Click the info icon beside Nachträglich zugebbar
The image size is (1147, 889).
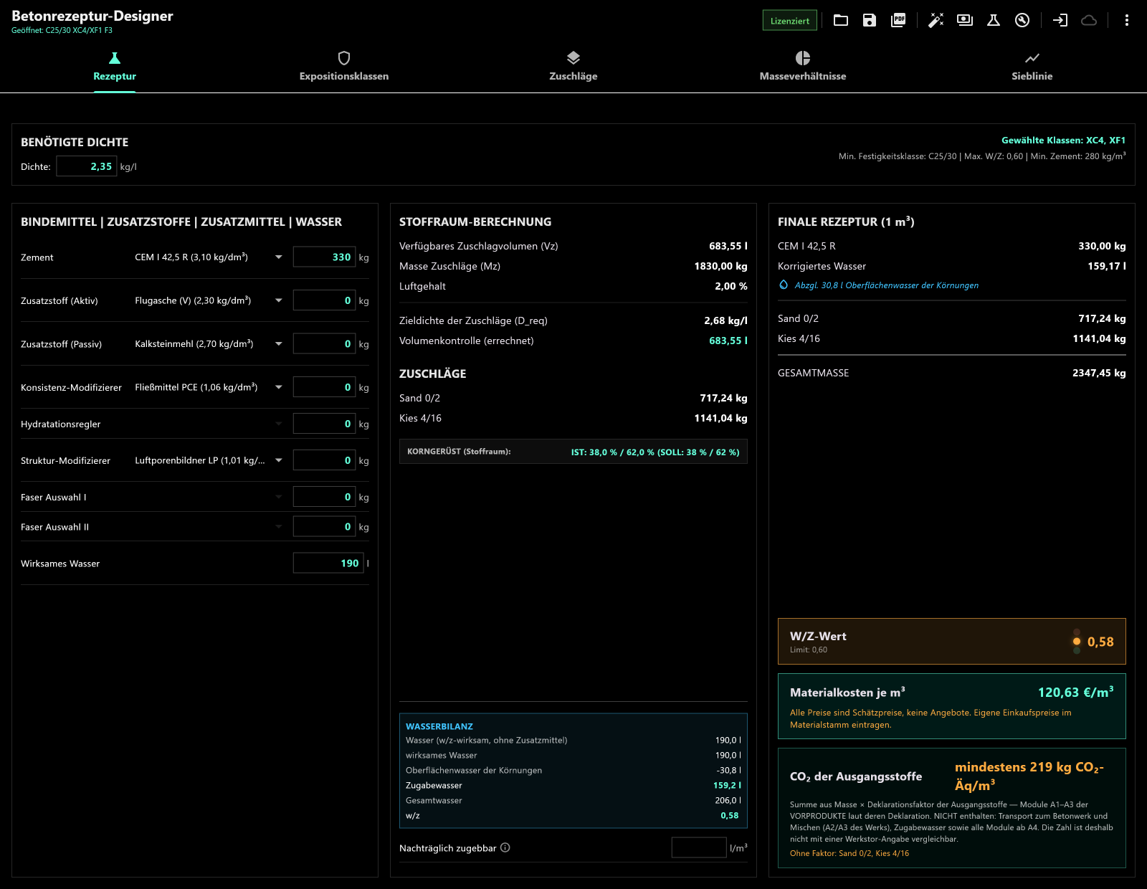point(505,847)
